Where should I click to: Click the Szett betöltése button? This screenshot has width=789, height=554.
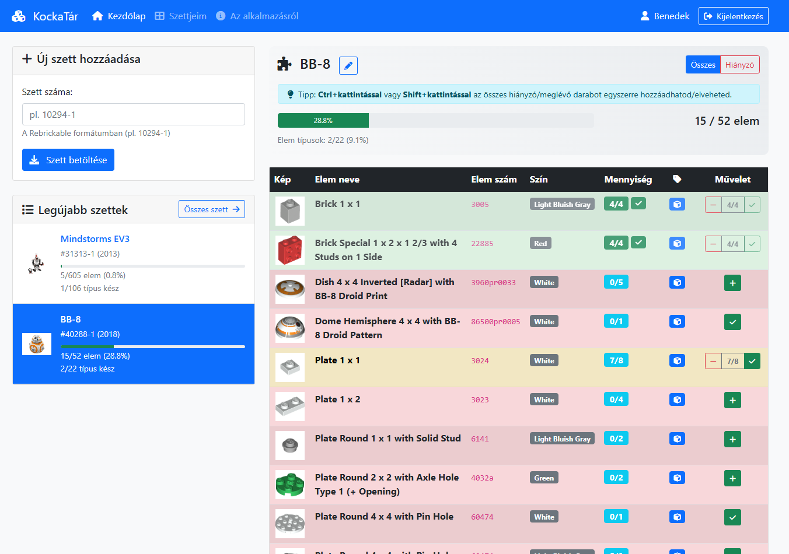click(68, 160)
